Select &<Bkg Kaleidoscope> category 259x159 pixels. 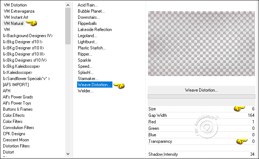coord(22,66)
